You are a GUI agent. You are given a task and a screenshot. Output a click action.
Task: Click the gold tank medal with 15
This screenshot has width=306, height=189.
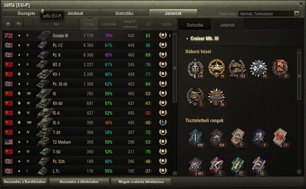(x=217, y=69)
